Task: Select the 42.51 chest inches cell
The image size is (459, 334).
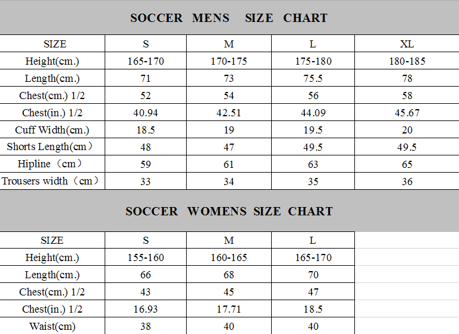Action: click(x=229, y=113)
